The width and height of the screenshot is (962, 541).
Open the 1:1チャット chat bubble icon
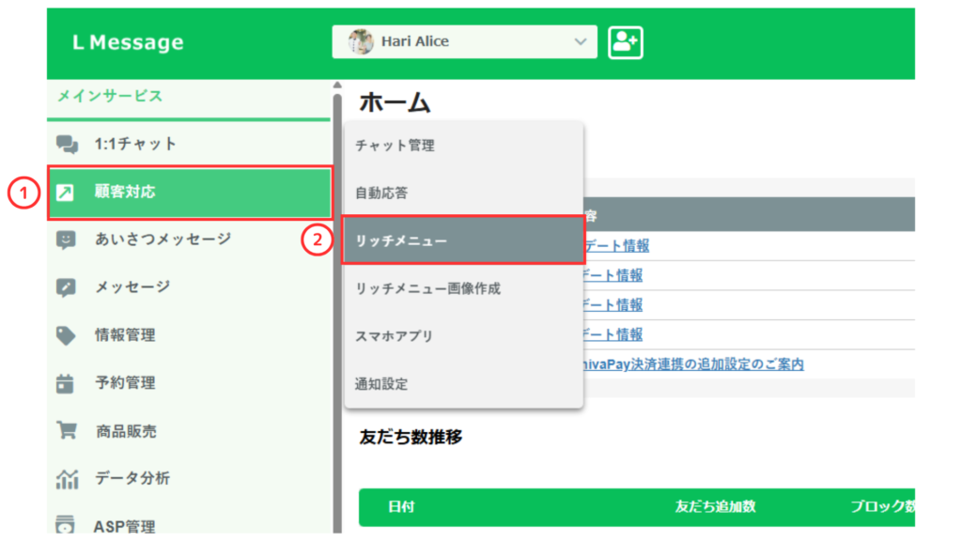(x=67, y=144)
